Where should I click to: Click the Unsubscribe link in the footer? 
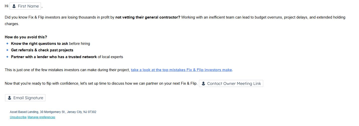(x=18, y=117)
